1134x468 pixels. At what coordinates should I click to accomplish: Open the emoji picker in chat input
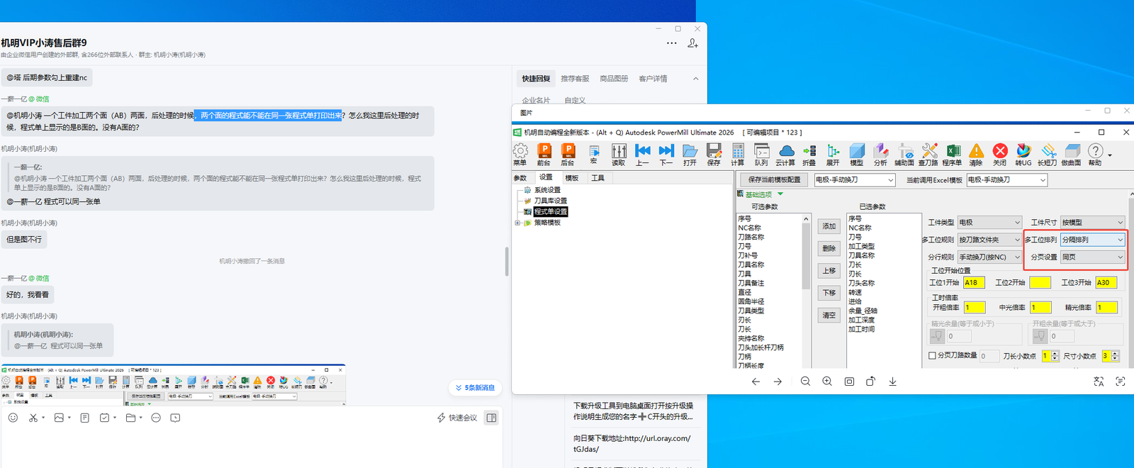pyautogui.click(x=13, y=418)
